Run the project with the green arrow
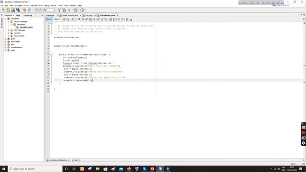Screen dimensions: 306x172 [x=69, y=10]
